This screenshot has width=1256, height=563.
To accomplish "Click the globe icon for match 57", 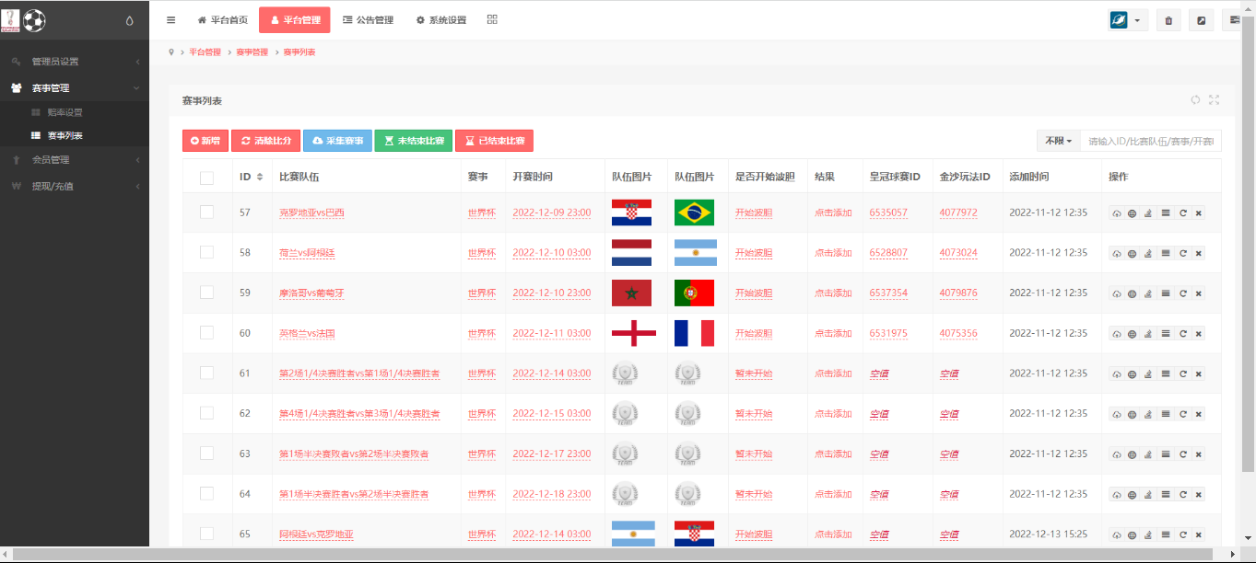I will [x=1133, y=213].
